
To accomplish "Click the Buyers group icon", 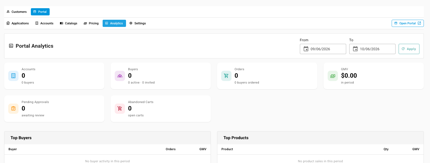I will point(120,76).
